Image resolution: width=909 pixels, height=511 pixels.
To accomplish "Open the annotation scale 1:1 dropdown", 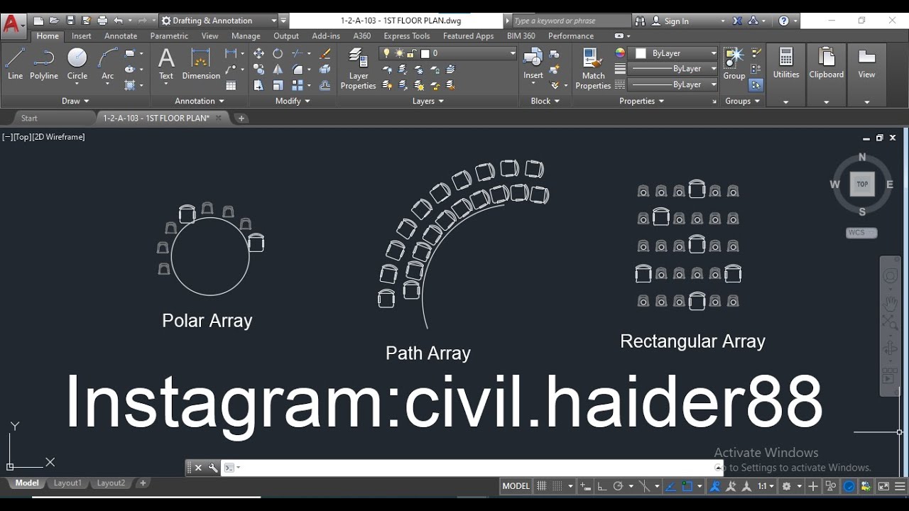I will pyautogui.click(x=766, y=486).
